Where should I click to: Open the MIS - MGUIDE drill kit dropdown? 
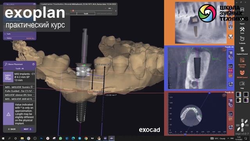coord(20,99)
